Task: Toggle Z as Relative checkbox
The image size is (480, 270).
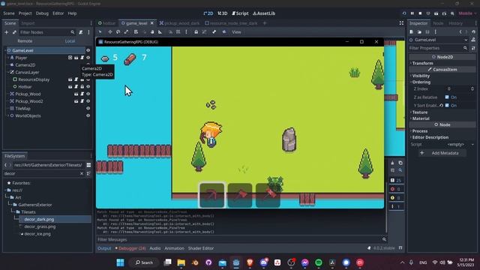Action: pyautogui.click(x=447, y=97)
